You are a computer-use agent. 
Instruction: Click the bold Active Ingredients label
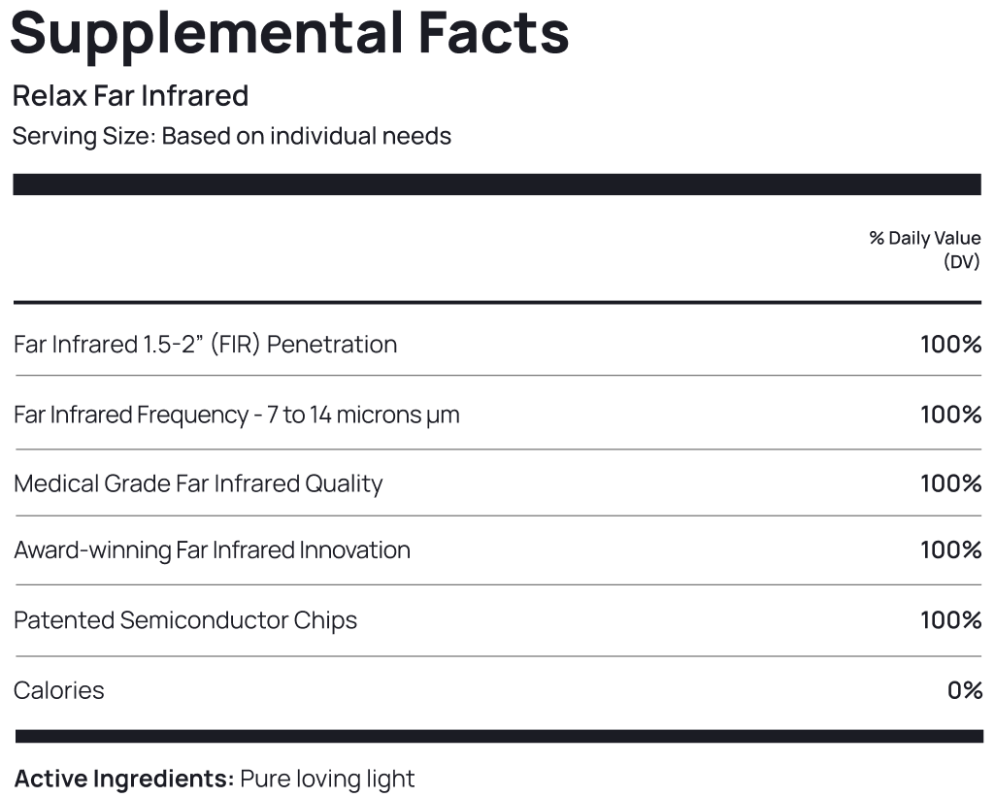123,779
